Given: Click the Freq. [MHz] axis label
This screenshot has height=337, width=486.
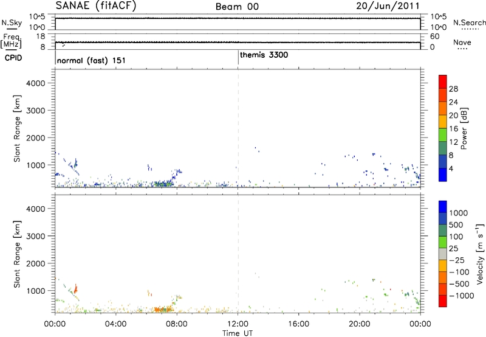Looking at the screenshot, I should [x=12, y=41].
